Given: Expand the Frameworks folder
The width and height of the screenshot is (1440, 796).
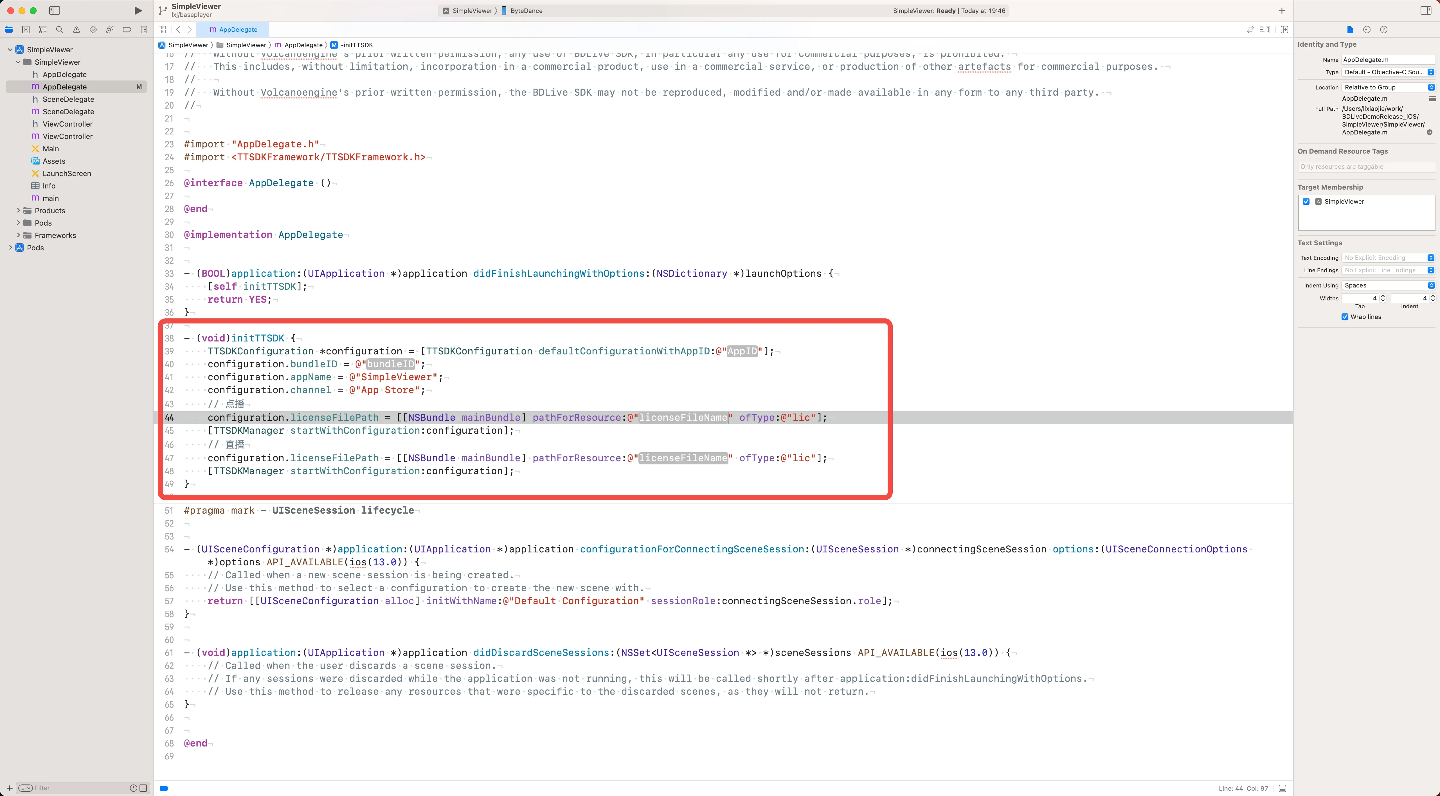Looking at the screenshot, I should tap(18, 235).
